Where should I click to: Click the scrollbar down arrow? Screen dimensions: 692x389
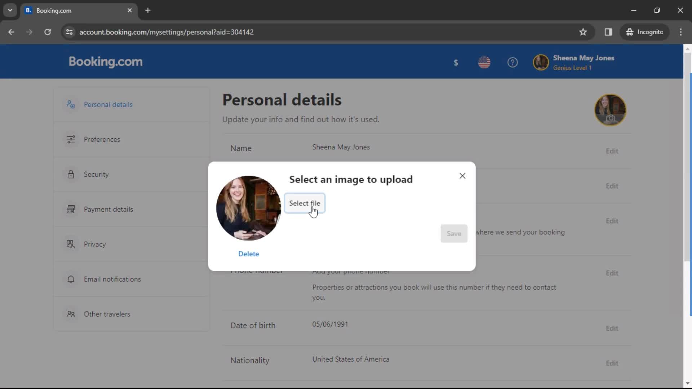(x=687, y=383)
